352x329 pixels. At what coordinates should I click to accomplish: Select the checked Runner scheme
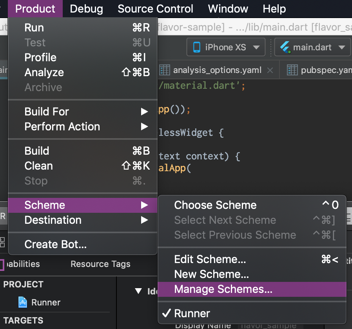(x=192, y=313)
